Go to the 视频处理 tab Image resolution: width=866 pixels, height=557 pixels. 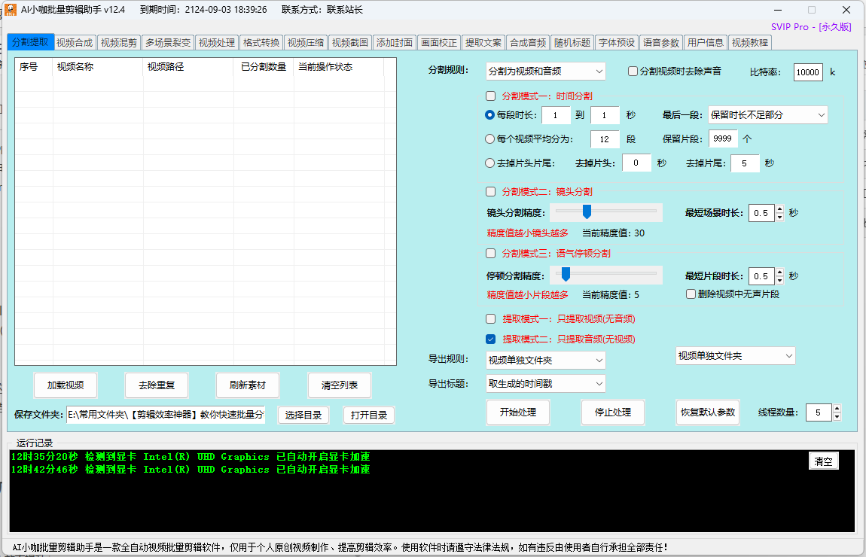coord(217,42)
